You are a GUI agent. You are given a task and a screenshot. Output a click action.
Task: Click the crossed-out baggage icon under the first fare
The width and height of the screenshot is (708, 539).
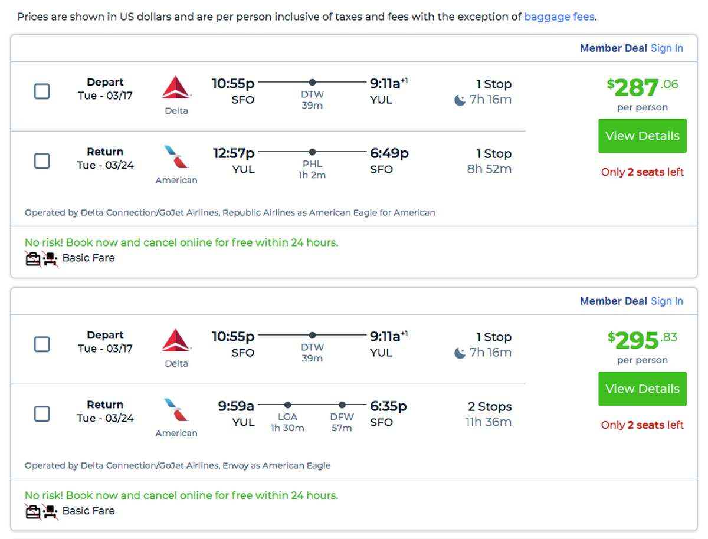(31, 257)
